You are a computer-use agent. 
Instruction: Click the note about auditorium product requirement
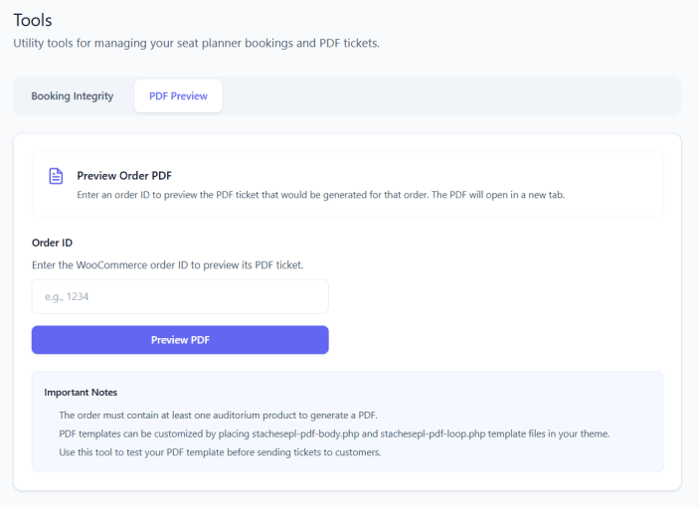tap(218, 416)
